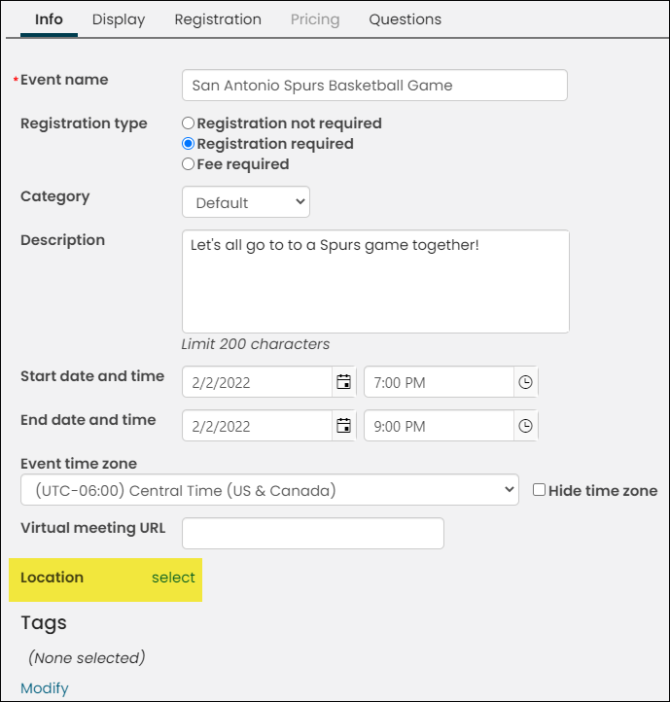
Task: Click the Virtual meeting URL field
Action: coord(313,534)
